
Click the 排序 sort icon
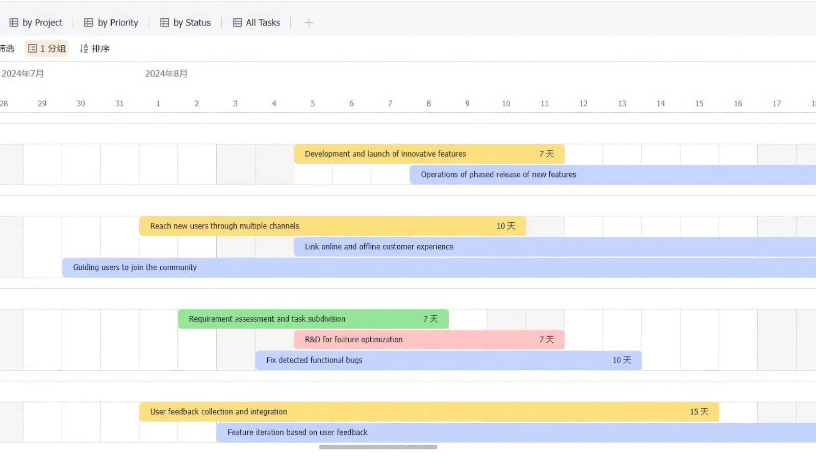coord(84,48)
